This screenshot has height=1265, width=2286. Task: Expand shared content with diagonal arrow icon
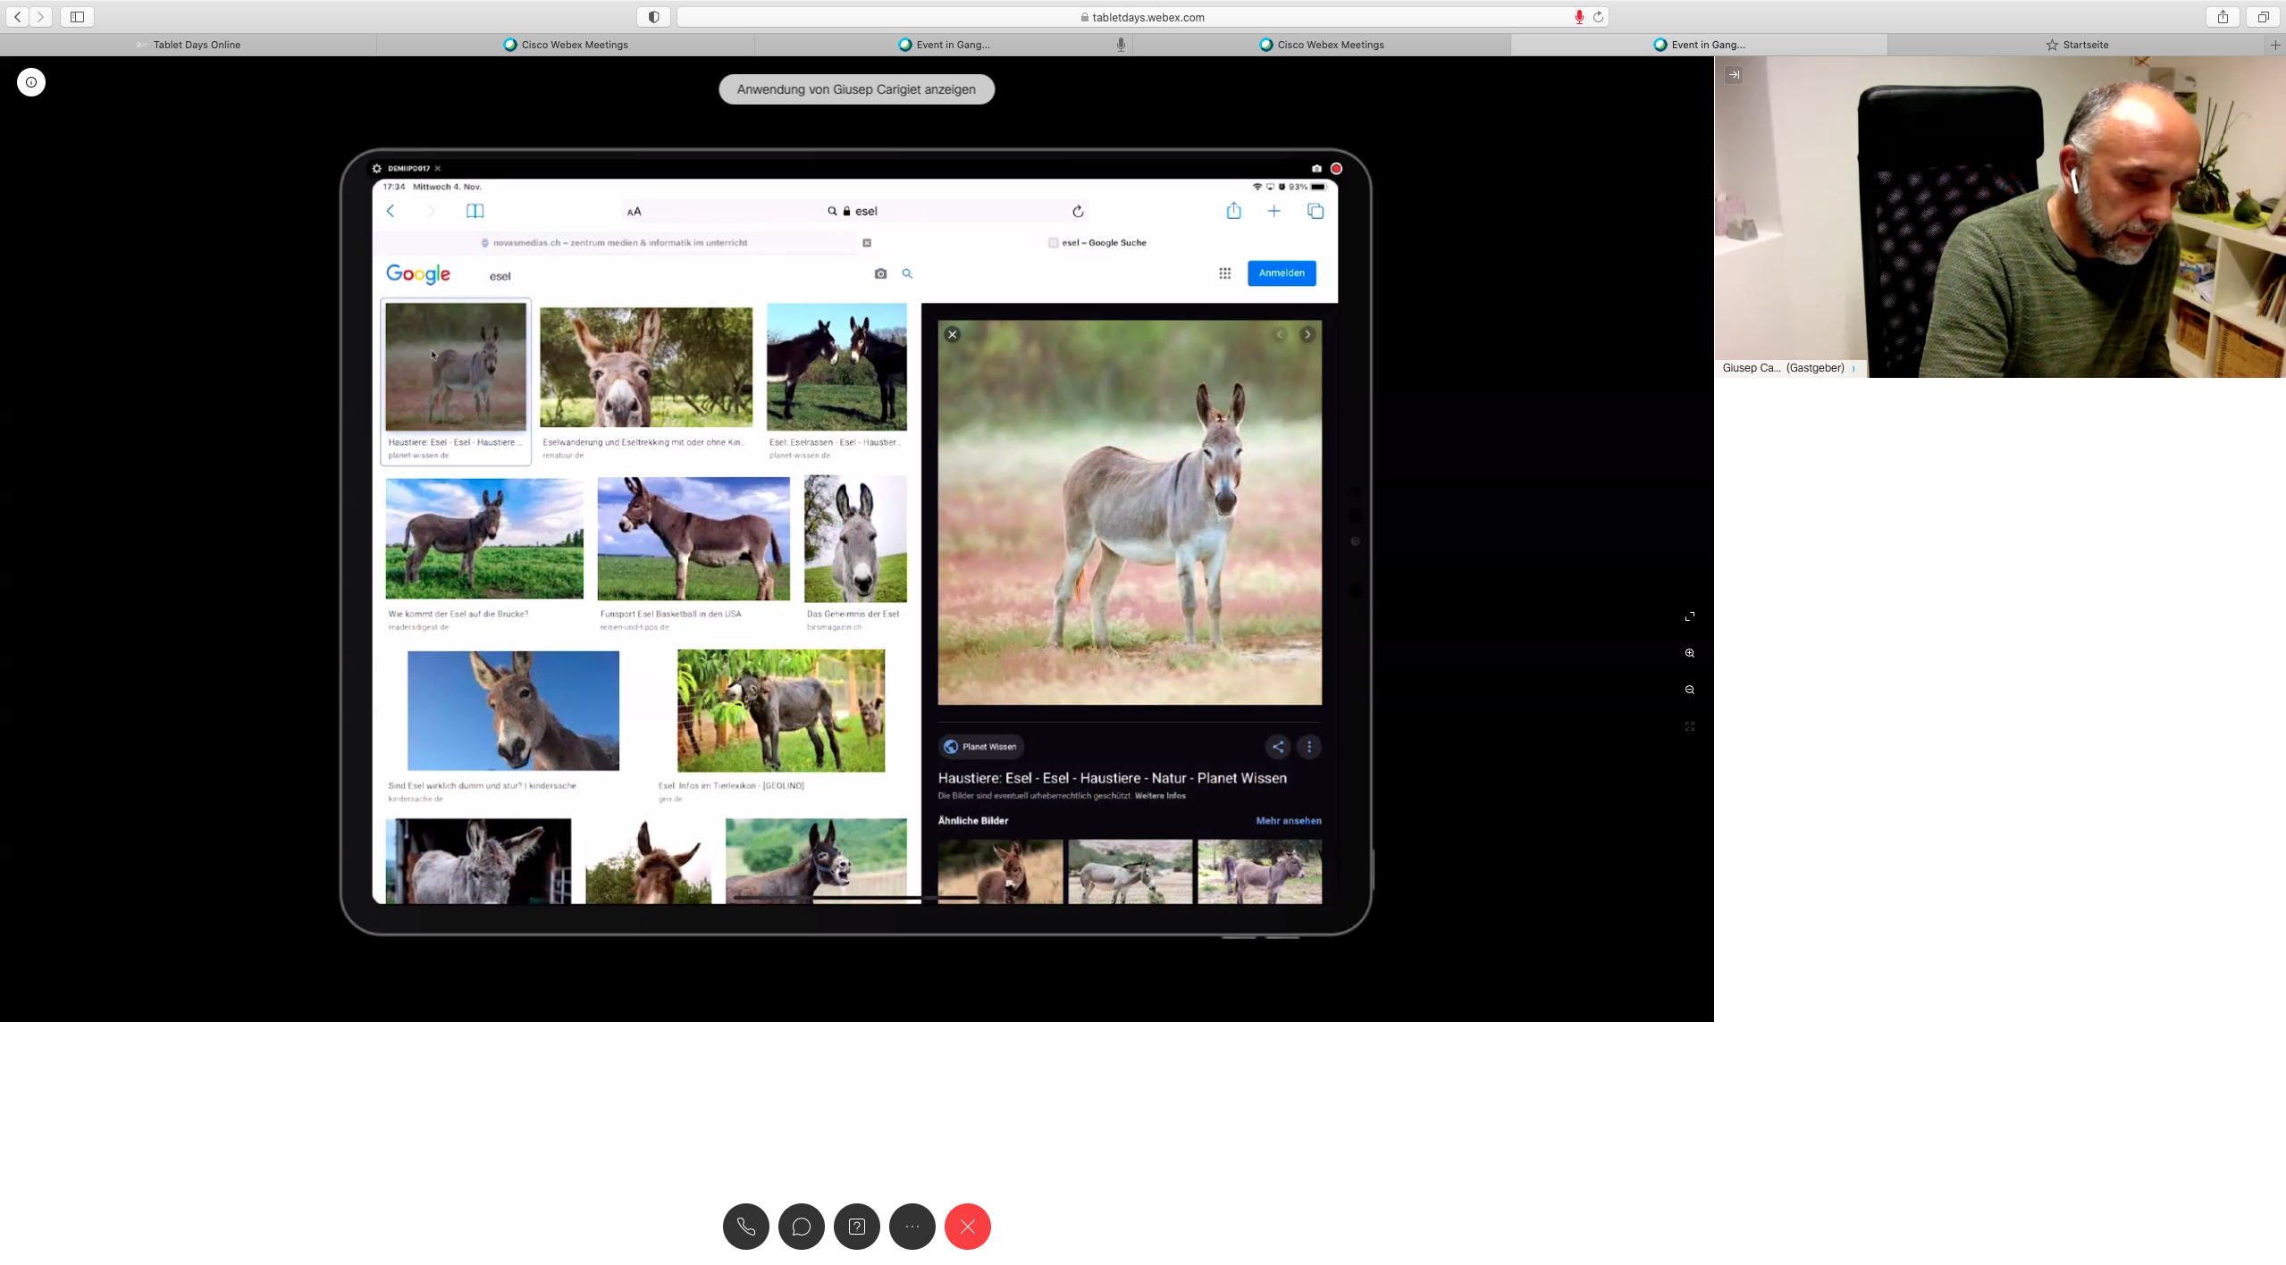pos(1689,616)
